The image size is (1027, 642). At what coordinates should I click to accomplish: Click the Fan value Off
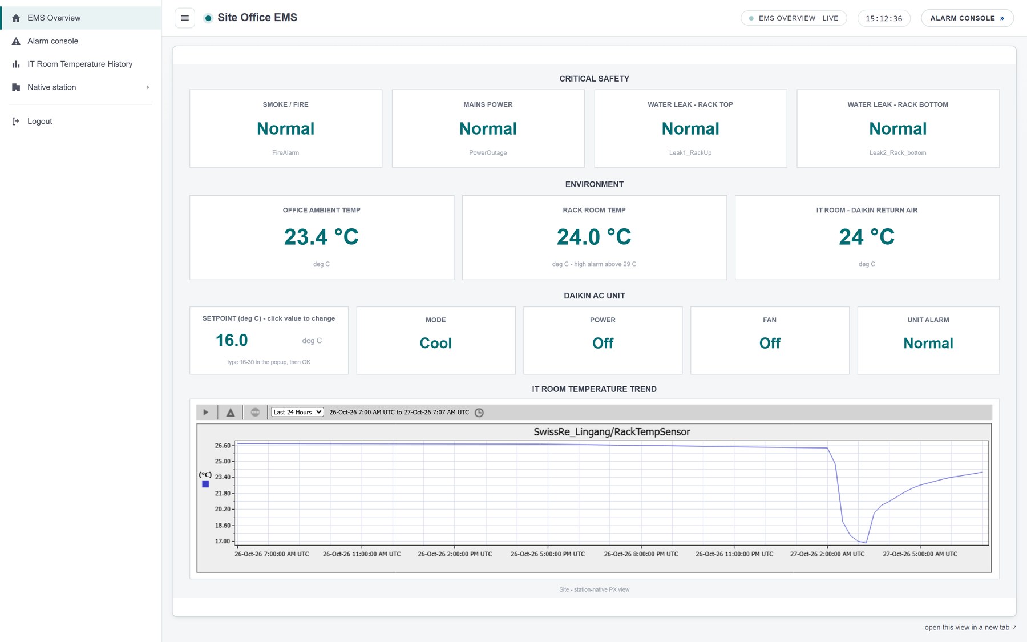click(x=770, y=343)
